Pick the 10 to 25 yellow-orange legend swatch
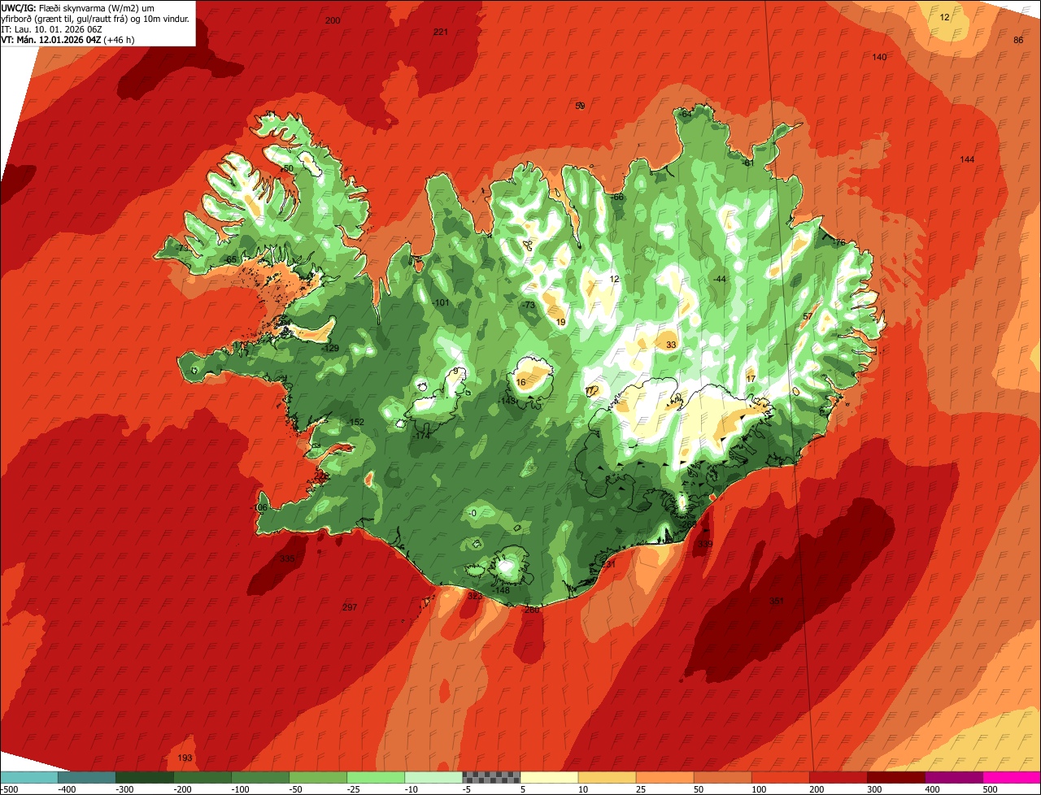This screenshot has height=795, width=1041. [x=607, y=777]
